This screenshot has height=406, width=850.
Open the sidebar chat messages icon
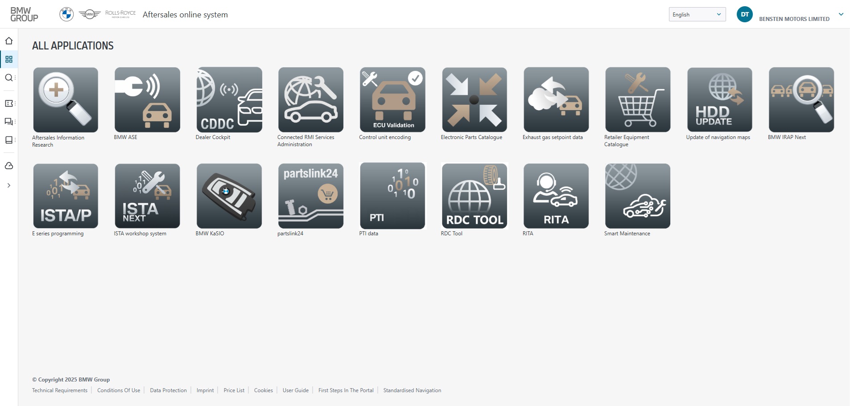pyautogui.click(x=9, y=122)
